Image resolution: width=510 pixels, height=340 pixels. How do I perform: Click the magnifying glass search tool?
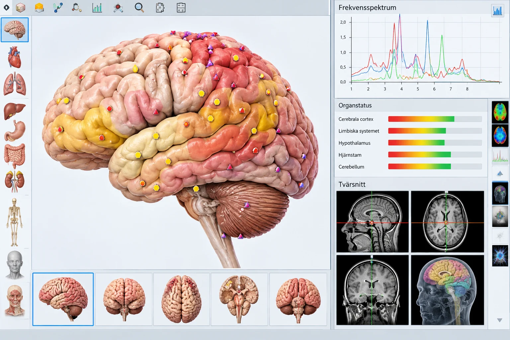pyautogui.click(x=139, y=8)
